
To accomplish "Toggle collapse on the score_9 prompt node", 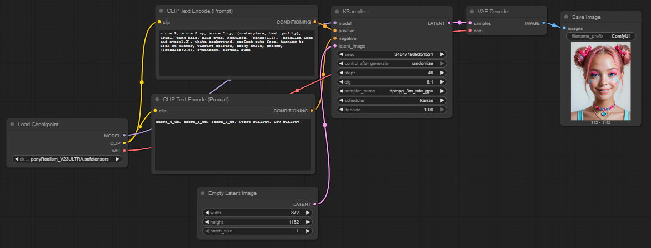I will click(161, 11).
